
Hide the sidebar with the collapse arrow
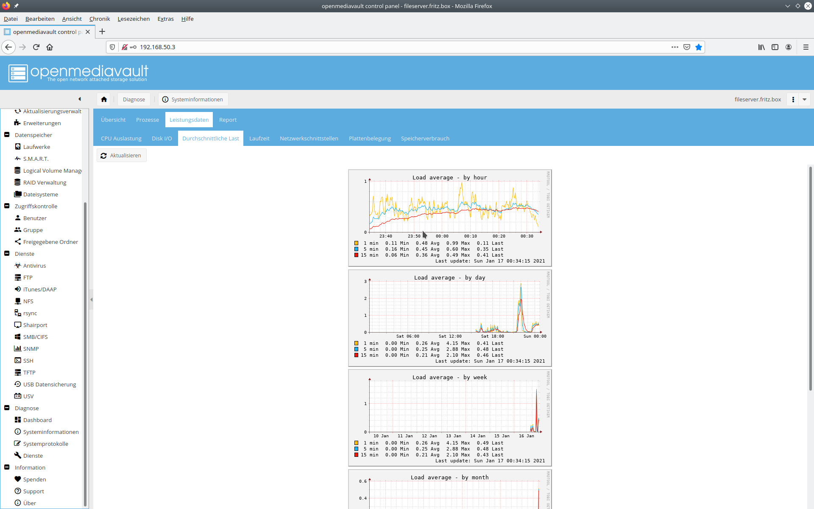79,99
